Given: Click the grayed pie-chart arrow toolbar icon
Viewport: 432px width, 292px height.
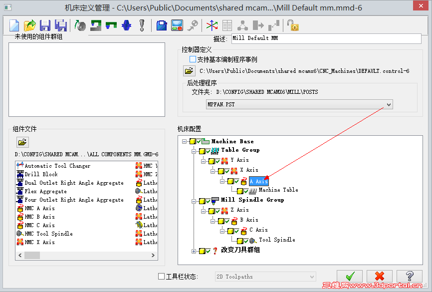Looking at the screenshot, I should click(x=193, y=25).
